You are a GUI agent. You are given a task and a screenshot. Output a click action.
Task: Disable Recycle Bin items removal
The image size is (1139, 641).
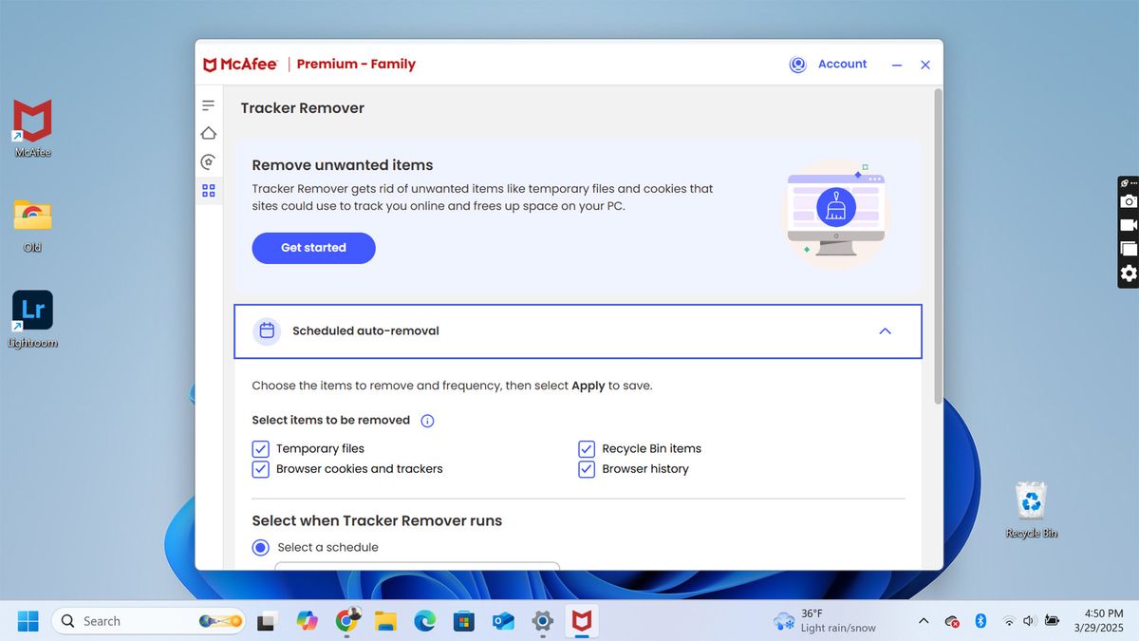click(x=586, y=448)
